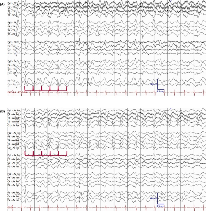This screenshot has height=211, width=206.
Task: Click the ECG-LA - ECG-RA trace label
Action: (17, 92)
